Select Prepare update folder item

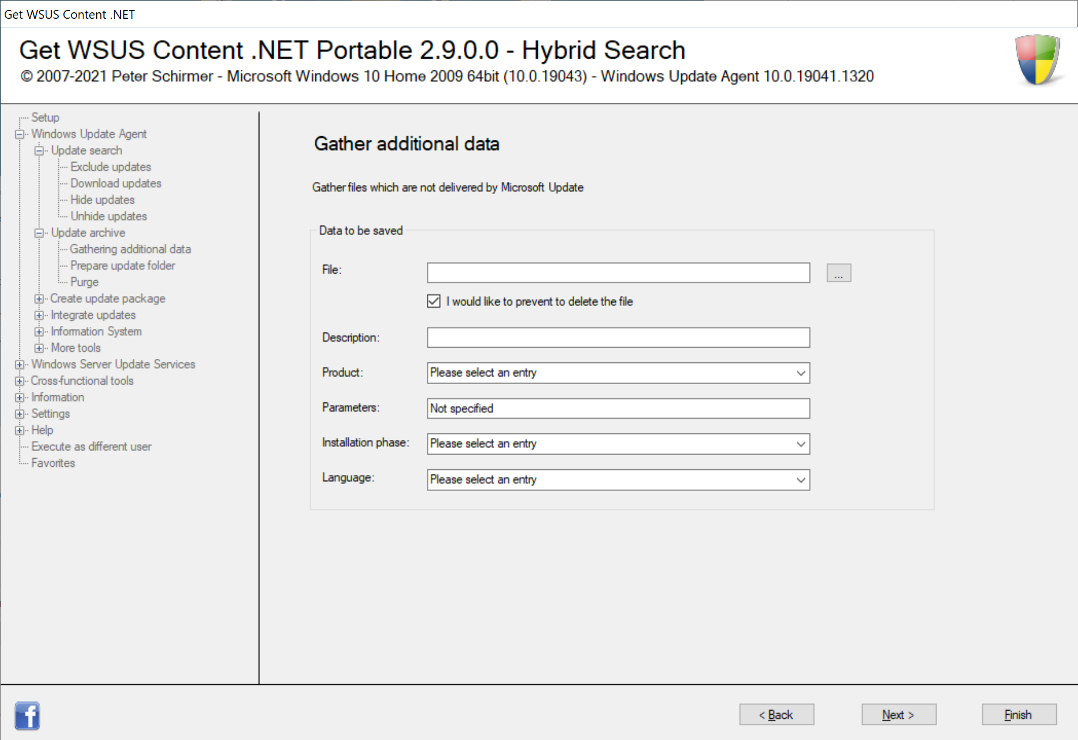pyautogui.click(x=123, y=265)
